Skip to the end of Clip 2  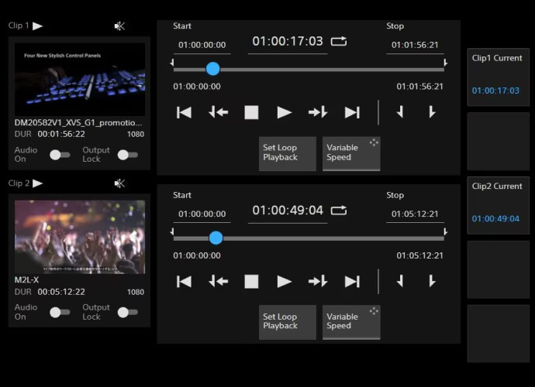[352, 282]
